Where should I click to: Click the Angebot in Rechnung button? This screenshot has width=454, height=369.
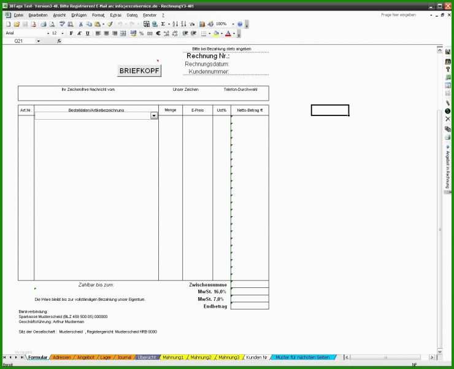(x=448, y=165)
